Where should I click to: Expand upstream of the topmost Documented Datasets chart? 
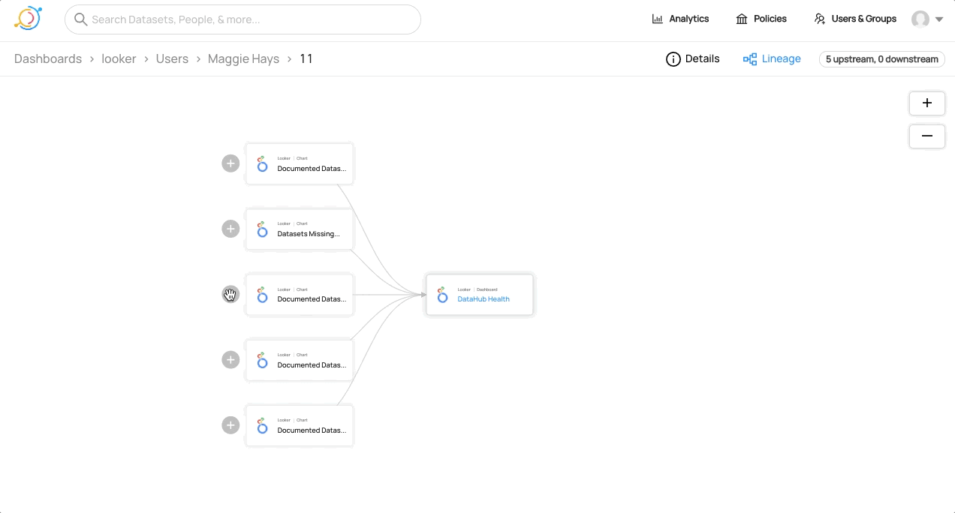coord(230,163)
